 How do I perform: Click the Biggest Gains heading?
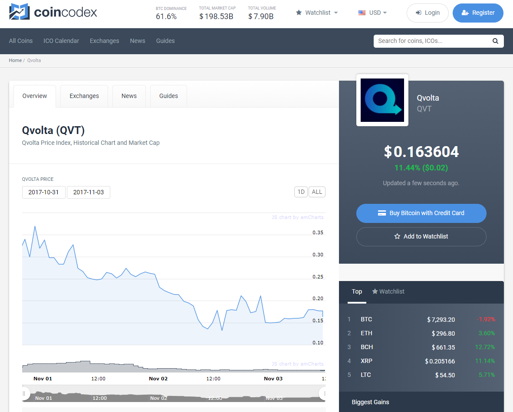pyautogui.click(x=370, y=402)
